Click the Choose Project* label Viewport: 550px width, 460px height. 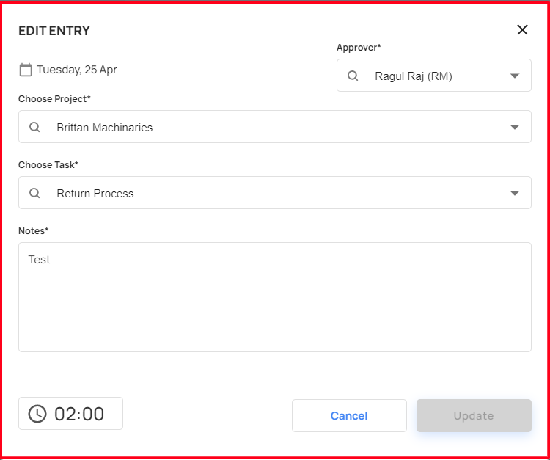point(54,99)
